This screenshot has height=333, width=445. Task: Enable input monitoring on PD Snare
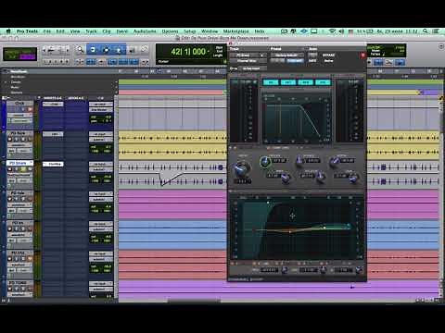17,169
